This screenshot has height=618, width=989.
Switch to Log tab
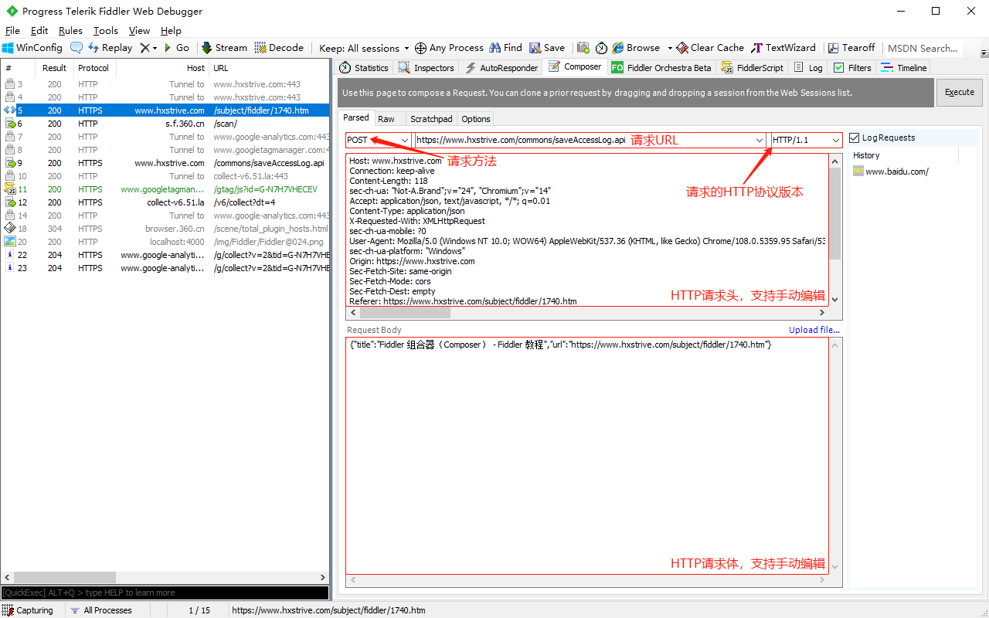pos(808,68)
